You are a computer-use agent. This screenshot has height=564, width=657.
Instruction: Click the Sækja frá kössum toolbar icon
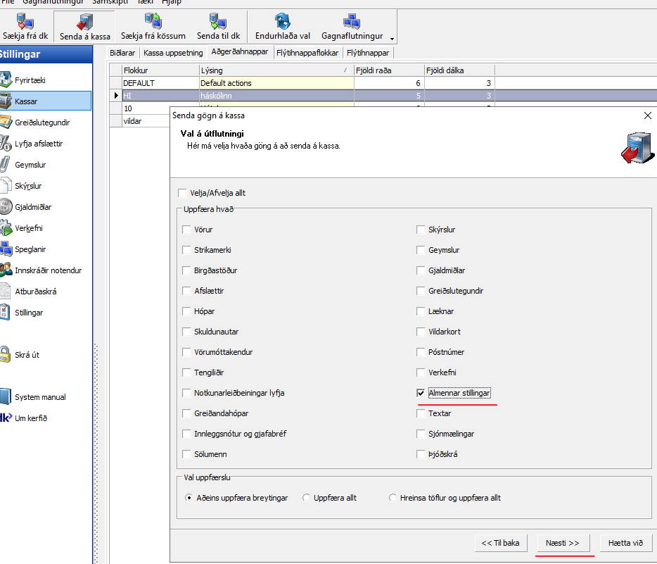click(x=153, y=22)
